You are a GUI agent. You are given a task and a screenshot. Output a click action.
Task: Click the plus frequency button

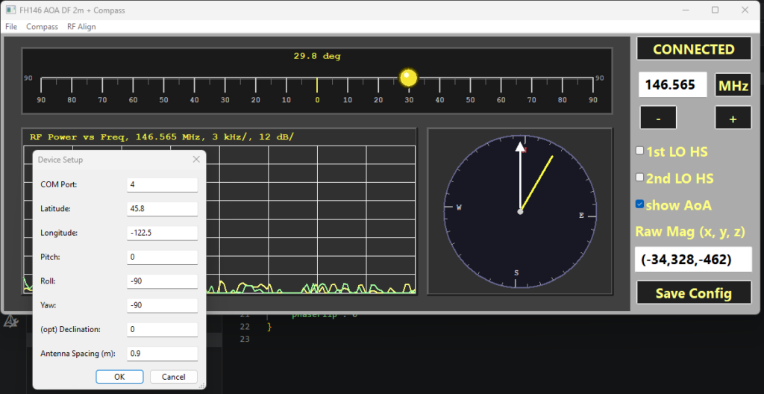[x=733, y=118]
